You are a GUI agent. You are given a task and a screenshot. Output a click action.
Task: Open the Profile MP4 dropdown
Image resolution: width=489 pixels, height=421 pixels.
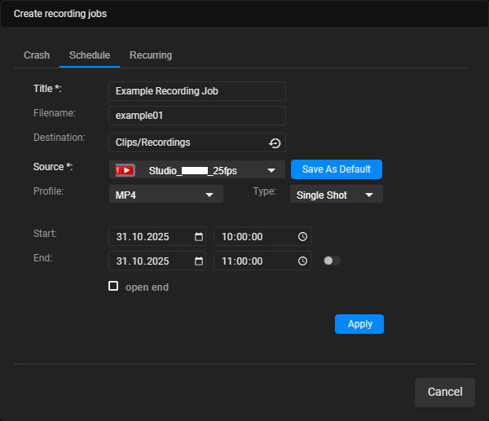(166, 194)
